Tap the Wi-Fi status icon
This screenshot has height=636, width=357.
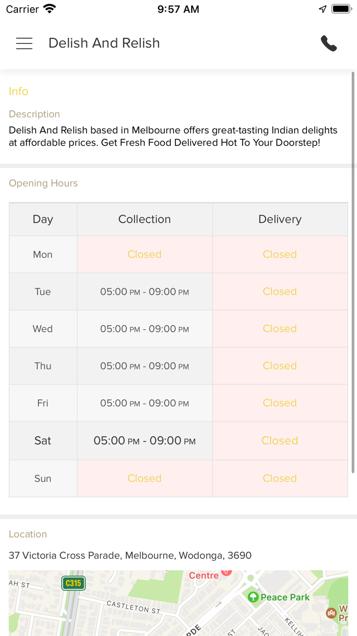click(x=49, y=9)
